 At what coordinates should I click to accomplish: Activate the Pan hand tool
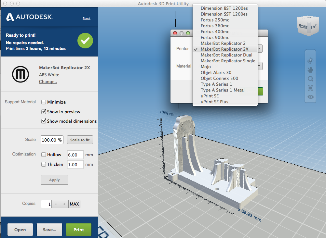point(310,69)
